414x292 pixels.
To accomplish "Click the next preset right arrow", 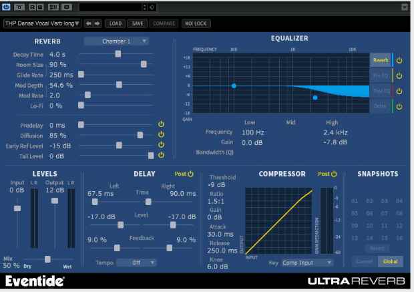I will [x=97, y=23].
